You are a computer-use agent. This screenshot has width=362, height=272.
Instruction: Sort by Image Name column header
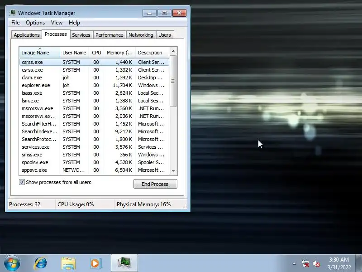click(x=40, y=53)
